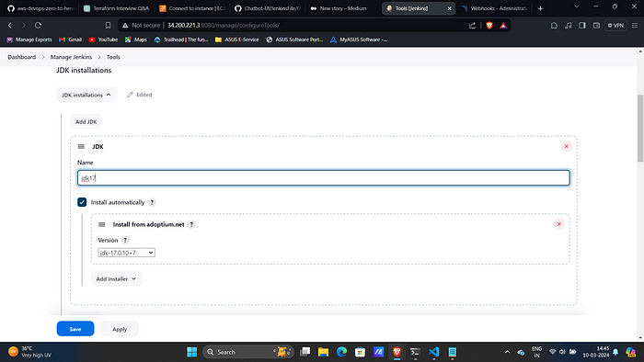Delete the adoptium.net installer entry
This screenshot has width=644, height=362.
coord(559,224)
